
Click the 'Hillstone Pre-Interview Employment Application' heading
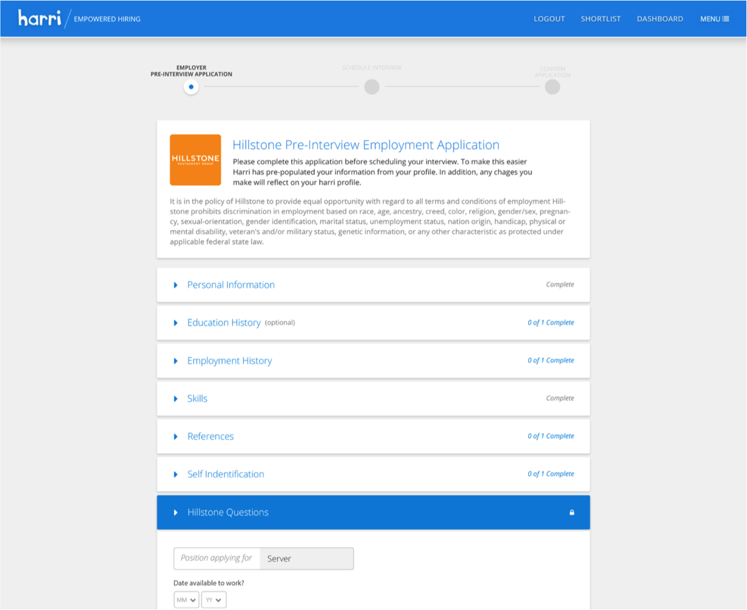[366, 145]
